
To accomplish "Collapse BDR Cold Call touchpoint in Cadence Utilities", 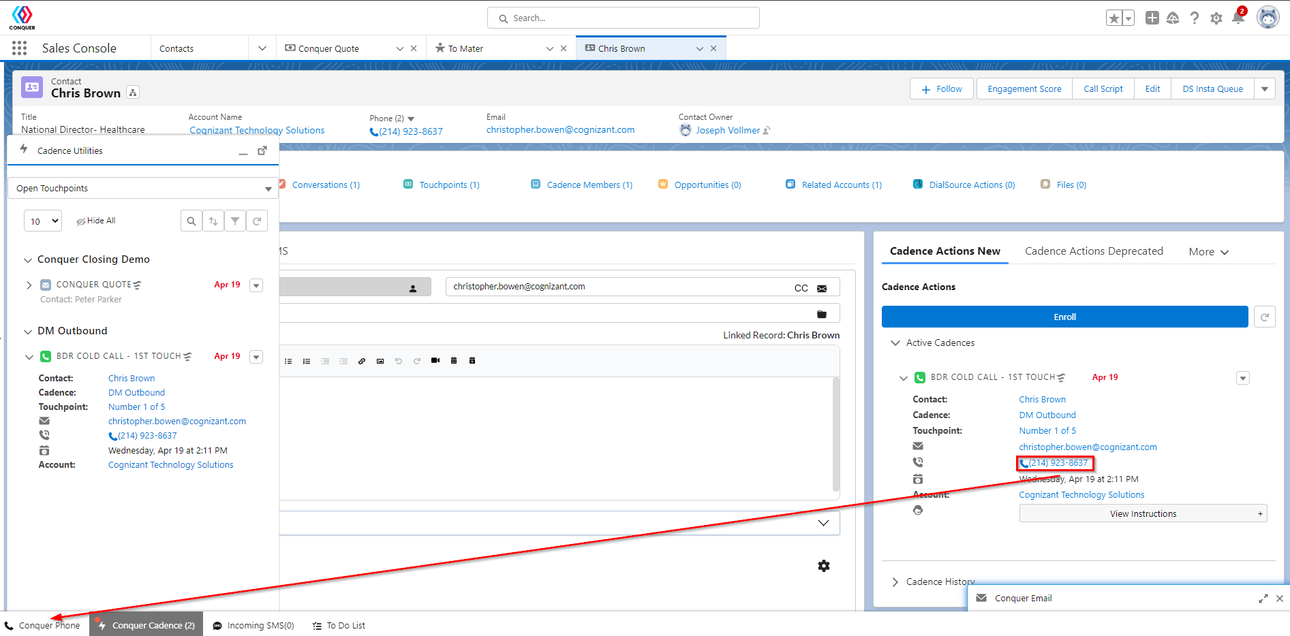I will (29, 357).
